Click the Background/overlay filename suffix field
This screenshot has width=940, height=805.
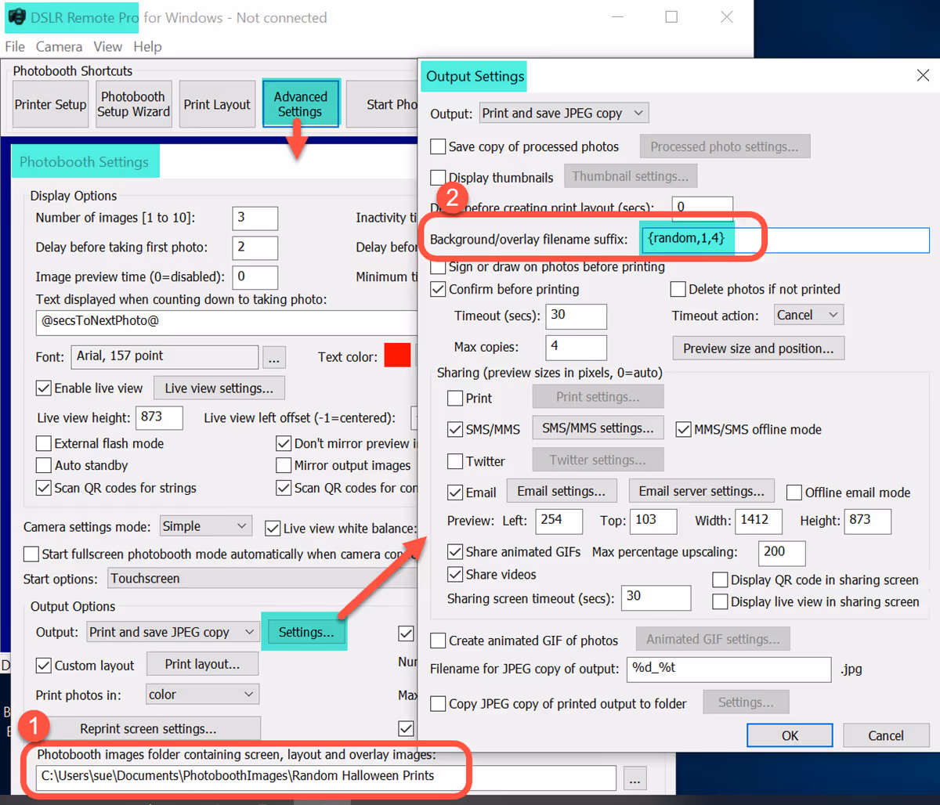point(784,239)
